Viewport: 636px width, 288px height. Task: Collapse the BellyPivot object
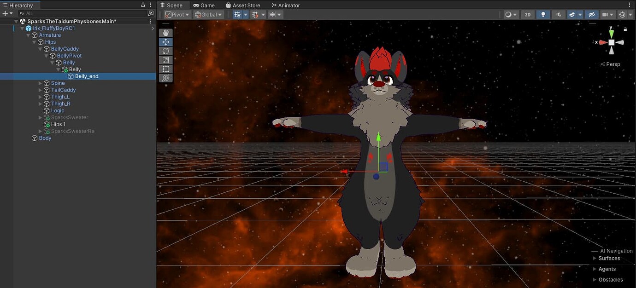click(x=46, y=56)
